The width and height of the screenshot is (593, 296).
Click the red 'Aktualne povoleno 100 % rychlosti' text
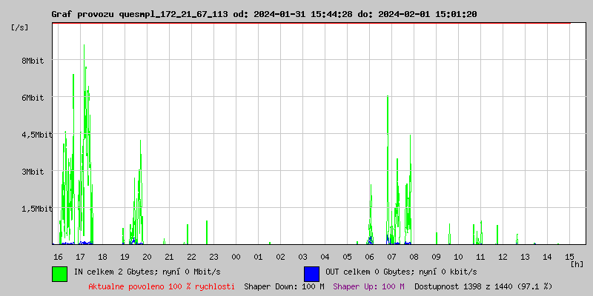(162, 286)
